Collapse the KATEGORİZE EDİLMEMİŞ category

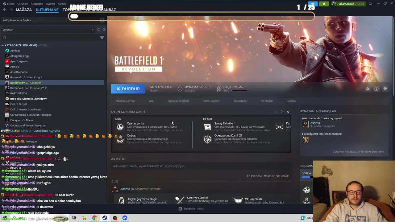point(3,45)
